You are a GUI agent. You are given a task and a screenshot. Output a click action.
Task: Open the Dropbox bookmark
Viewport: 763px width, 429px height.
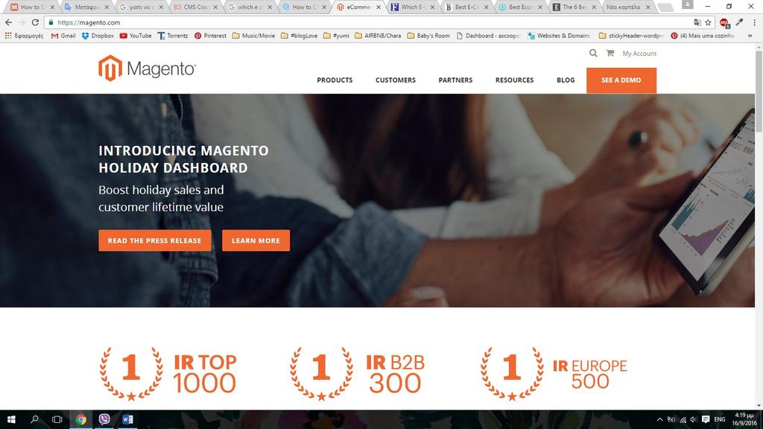click(98, 36)
